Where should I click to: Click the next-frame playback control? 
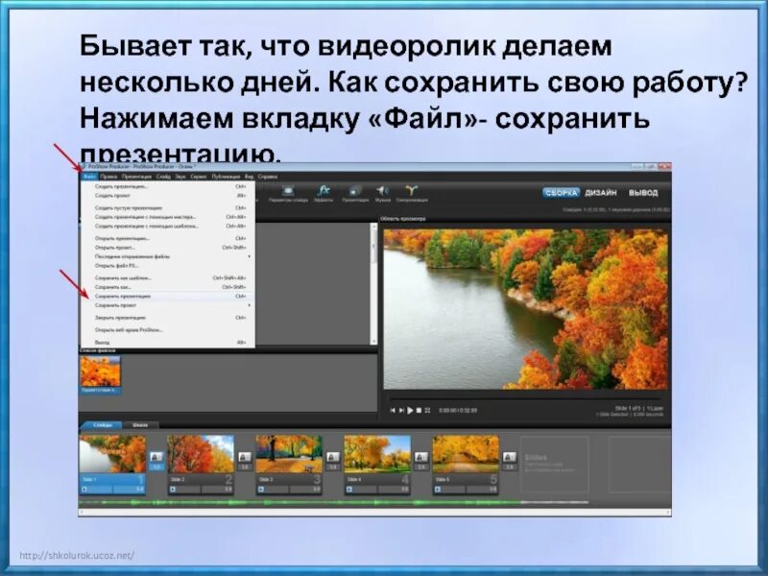pyautogui.click(x=401, y=411)
